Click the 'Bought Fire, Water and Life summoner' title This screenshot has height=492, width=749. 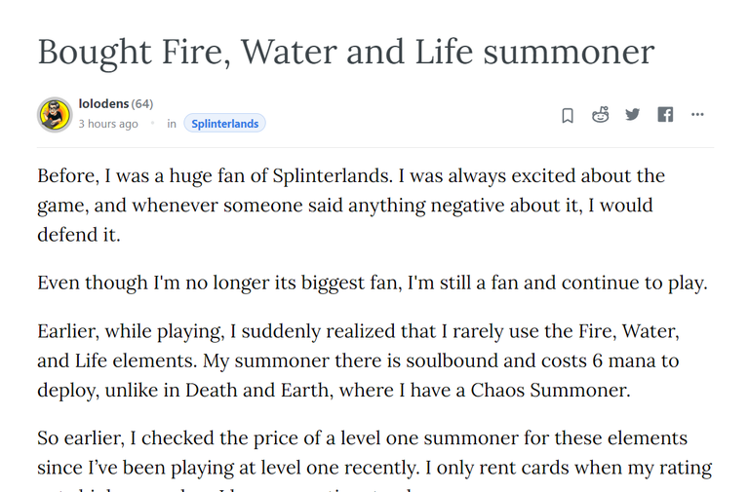coord(346,53)
